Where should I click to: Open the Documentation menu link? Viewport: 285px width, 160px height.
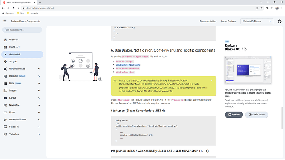click(x=208, y=21)
